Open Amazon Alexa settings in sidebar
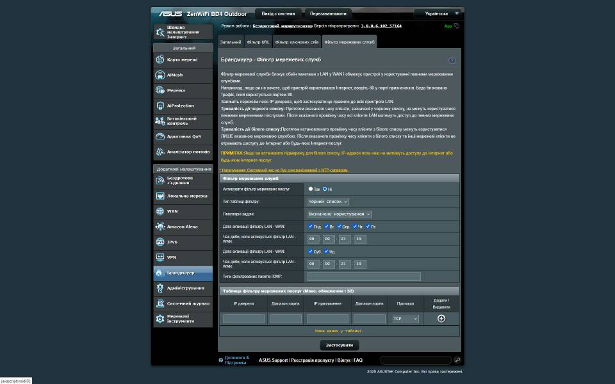The width and height of the screenshot is (615, 384). [183, 227]
